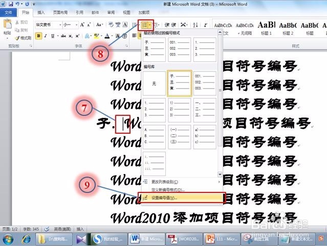This screenshot has height=246, width=327.
Task: Select the i. ii. iii. numbering format
Action: click(x=154, y=164)
